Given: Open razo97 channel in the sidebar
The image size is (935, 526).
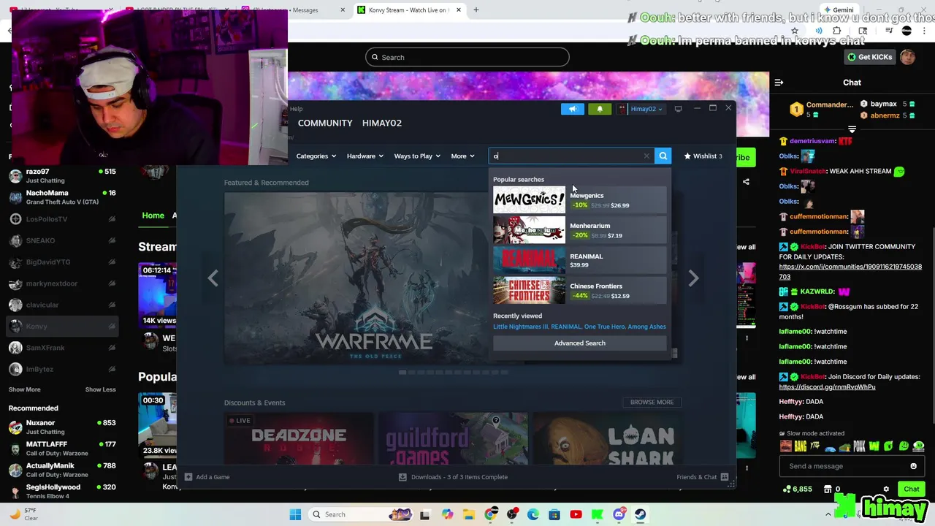Looking at the screenshot, I should tap(62, 175).
